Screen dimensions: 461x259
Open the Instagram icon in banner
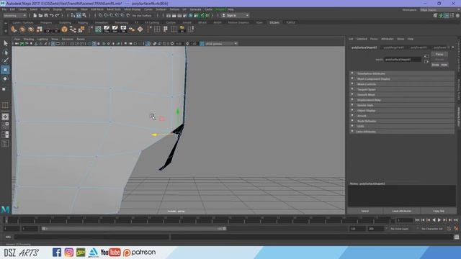(x=69, y=253)
